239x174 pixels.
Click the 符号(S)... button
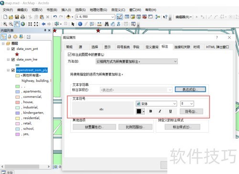[191, 111]
